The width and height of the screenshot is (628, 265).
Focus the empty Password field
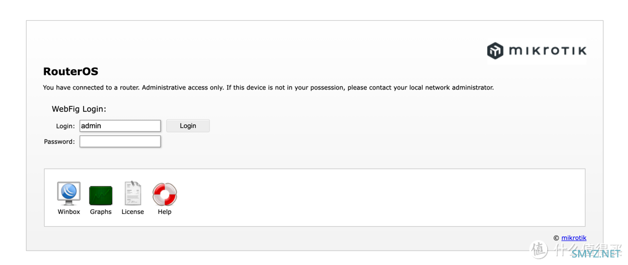click(x=120, y=141)
